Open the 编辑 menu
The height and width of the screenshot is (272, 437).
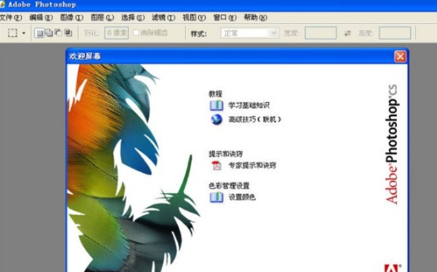coord(41,18)
